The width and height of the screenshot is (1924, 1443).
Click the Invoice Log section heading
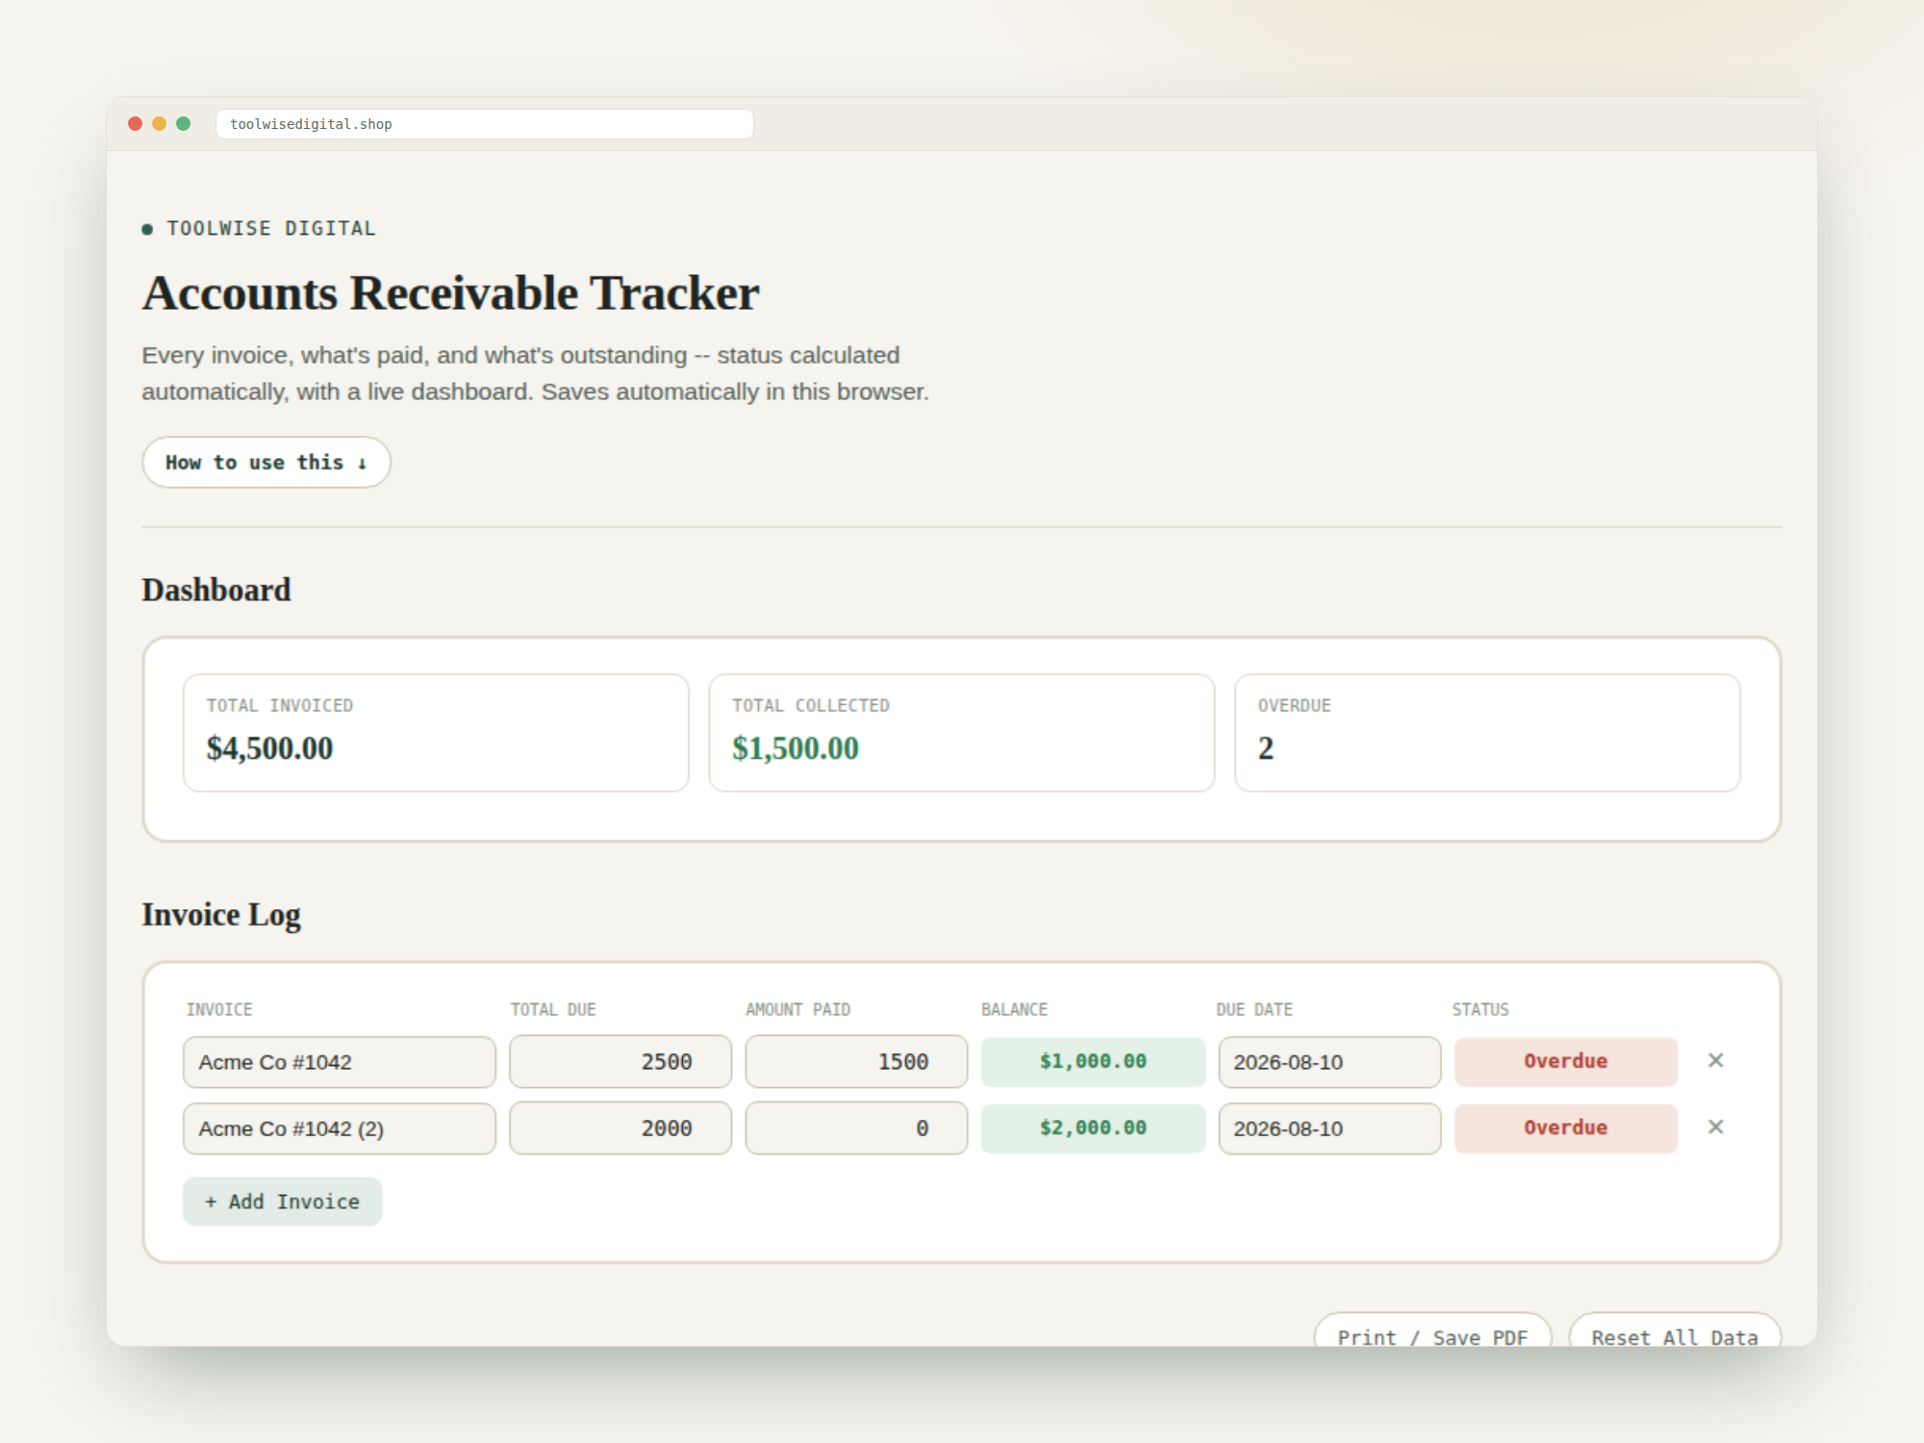[x=221, y=915]
